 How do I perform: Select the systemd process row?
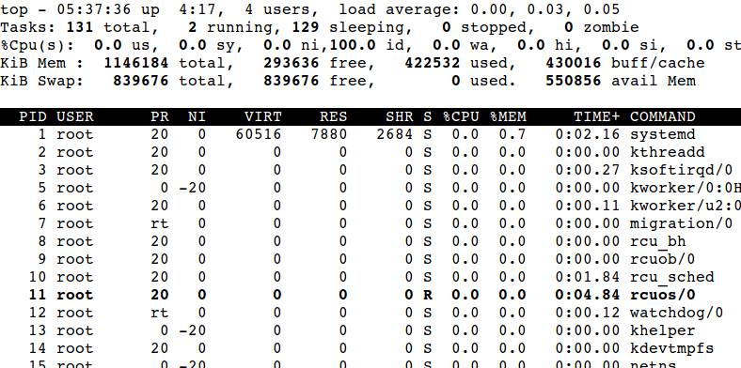coord(370,134)
